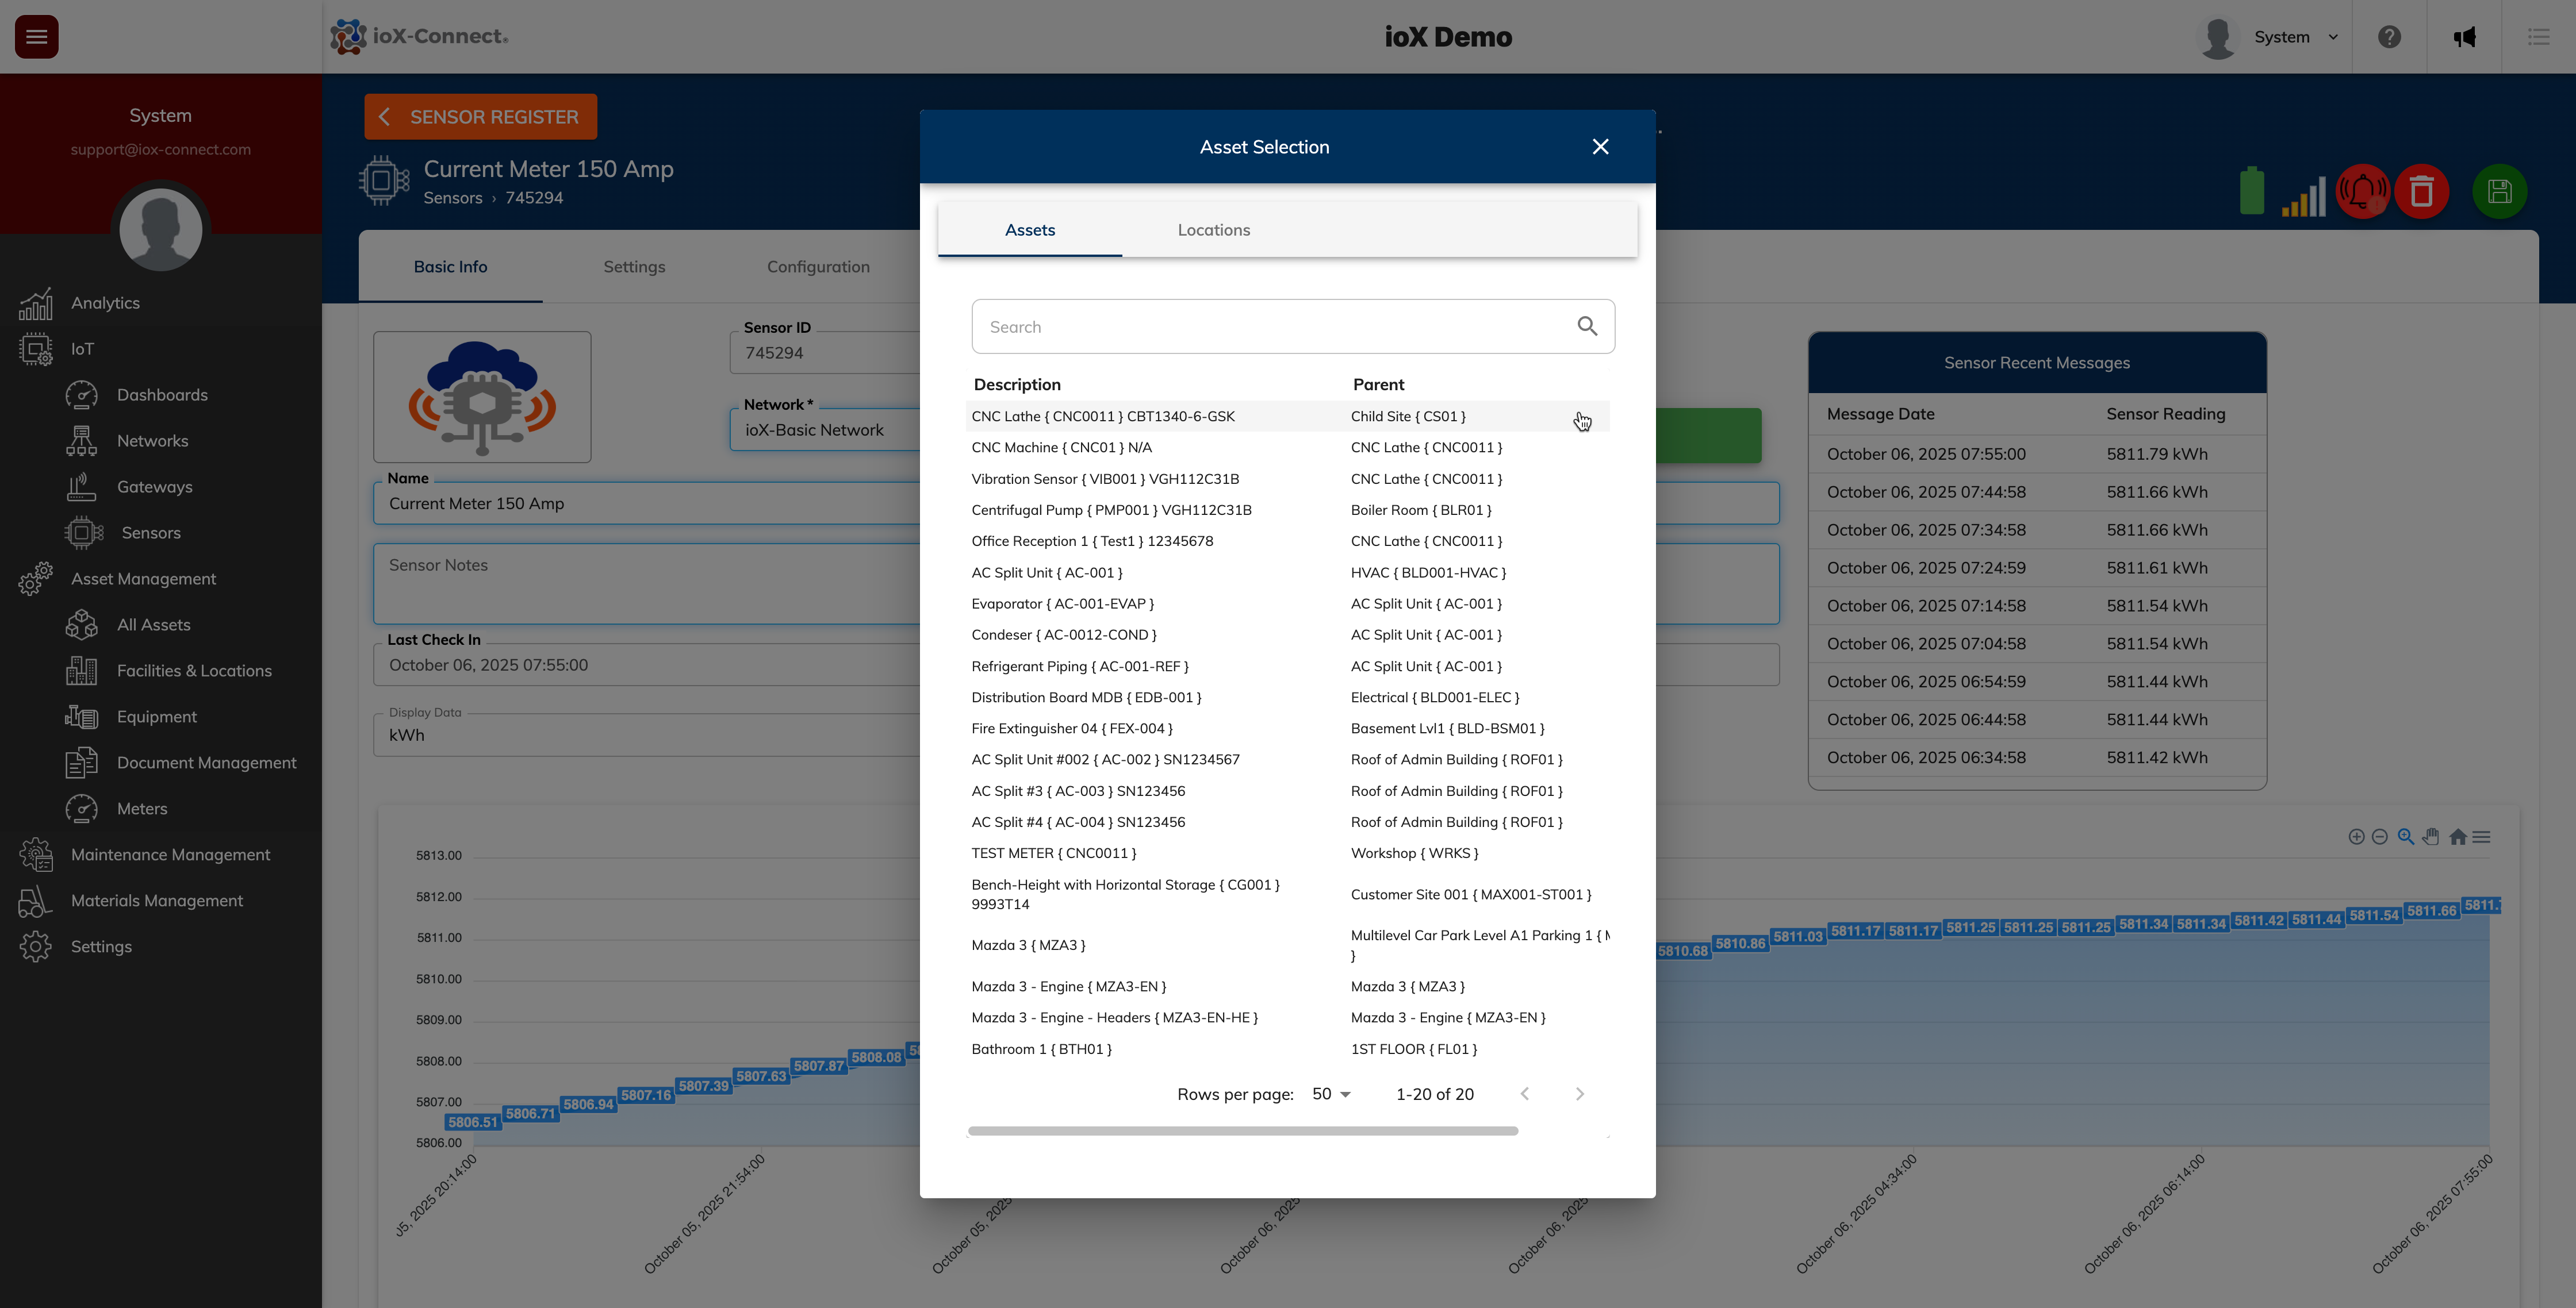2576x1308 pixels.
Task: Select the Gateways sidebar icon
Action: tap(82, 487)
